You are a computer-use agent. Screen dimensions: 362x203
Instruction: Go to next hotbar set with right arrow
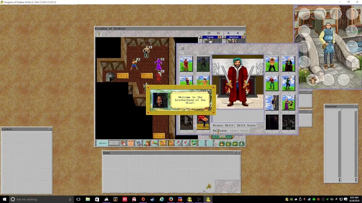(x=117, y=143)
